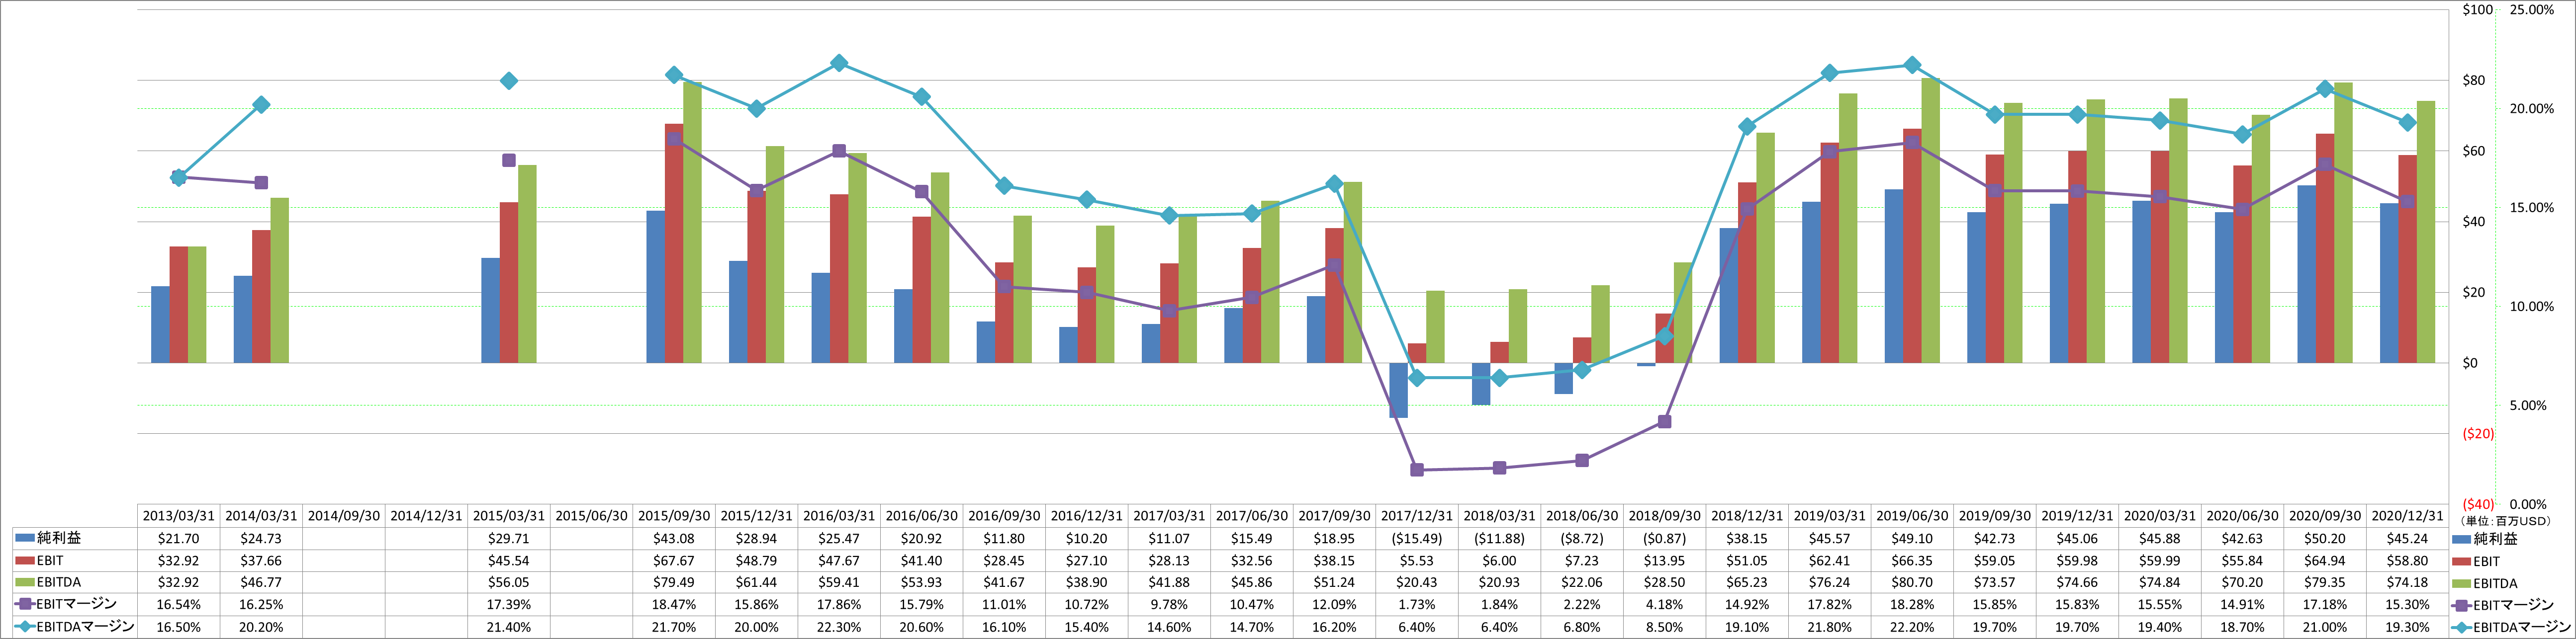Click the net income cell $29.71

(x=509, y=538)
